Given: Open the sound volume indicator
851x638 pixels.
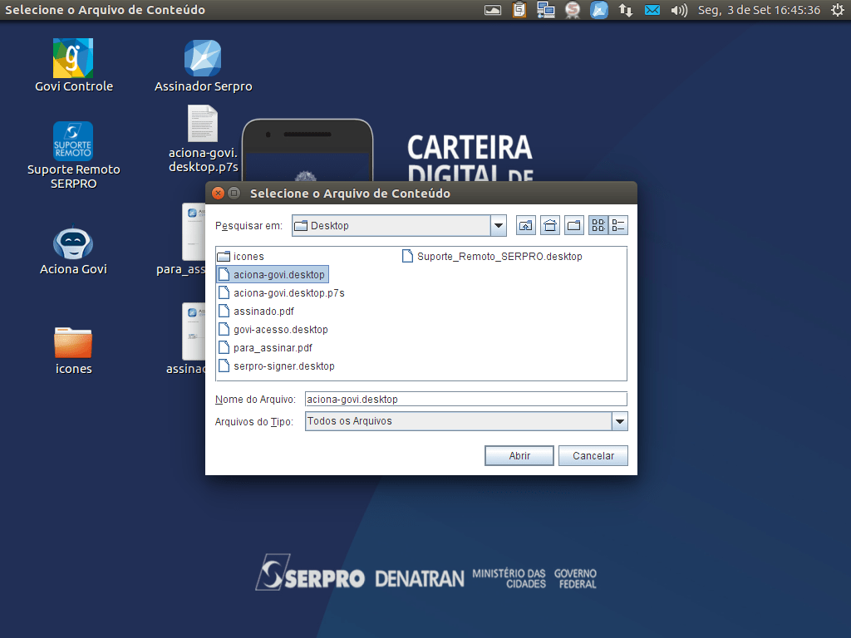Looking at the screenshot, I should 679,10.
